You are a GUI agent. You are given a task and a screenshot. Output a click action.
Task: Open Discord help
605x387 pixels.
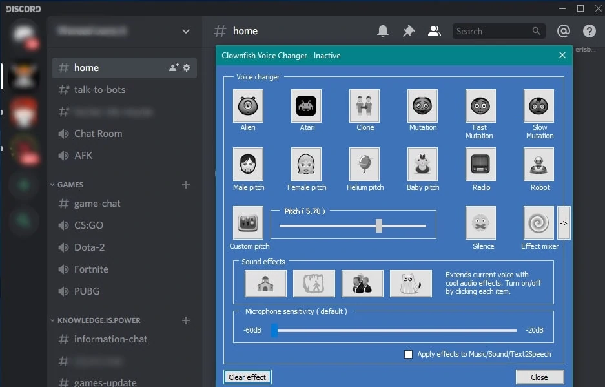point(589,31)
